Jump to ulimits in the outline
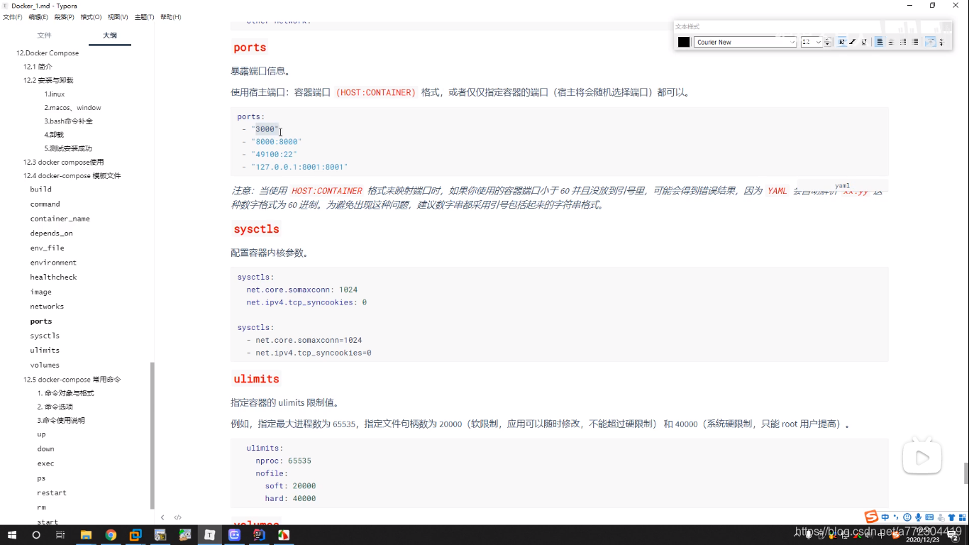The image size is (969, 545). (45, 351)
